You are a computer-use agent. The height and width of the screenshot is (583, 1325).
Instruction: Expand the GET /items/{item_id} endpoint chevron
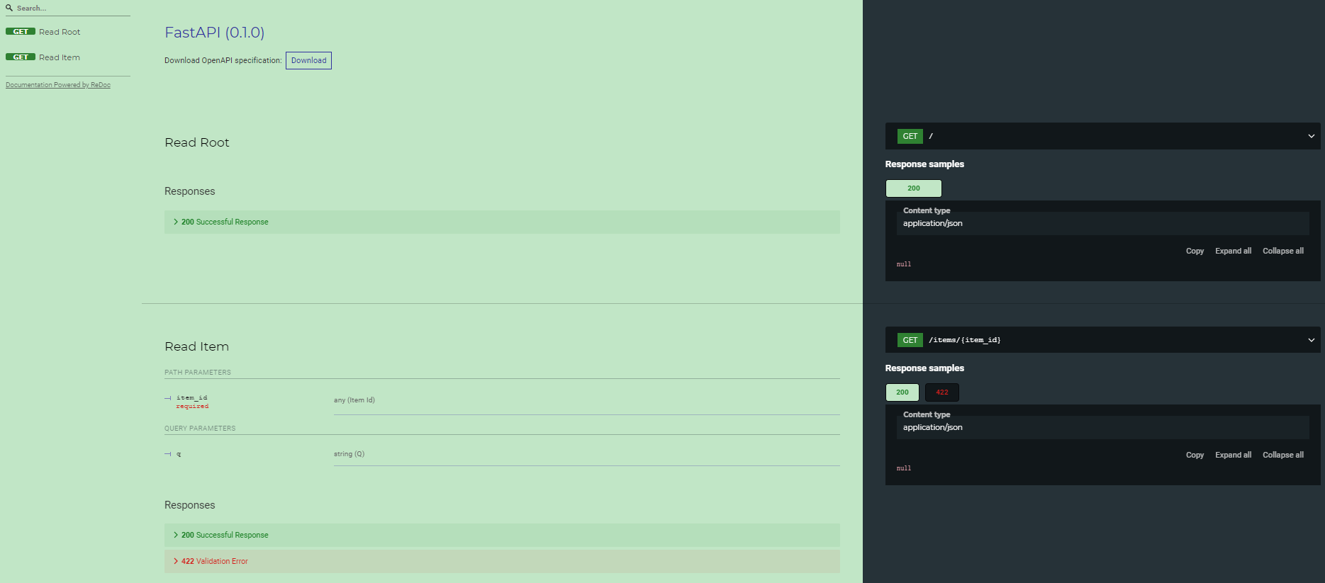click(x=1311, y=340)
